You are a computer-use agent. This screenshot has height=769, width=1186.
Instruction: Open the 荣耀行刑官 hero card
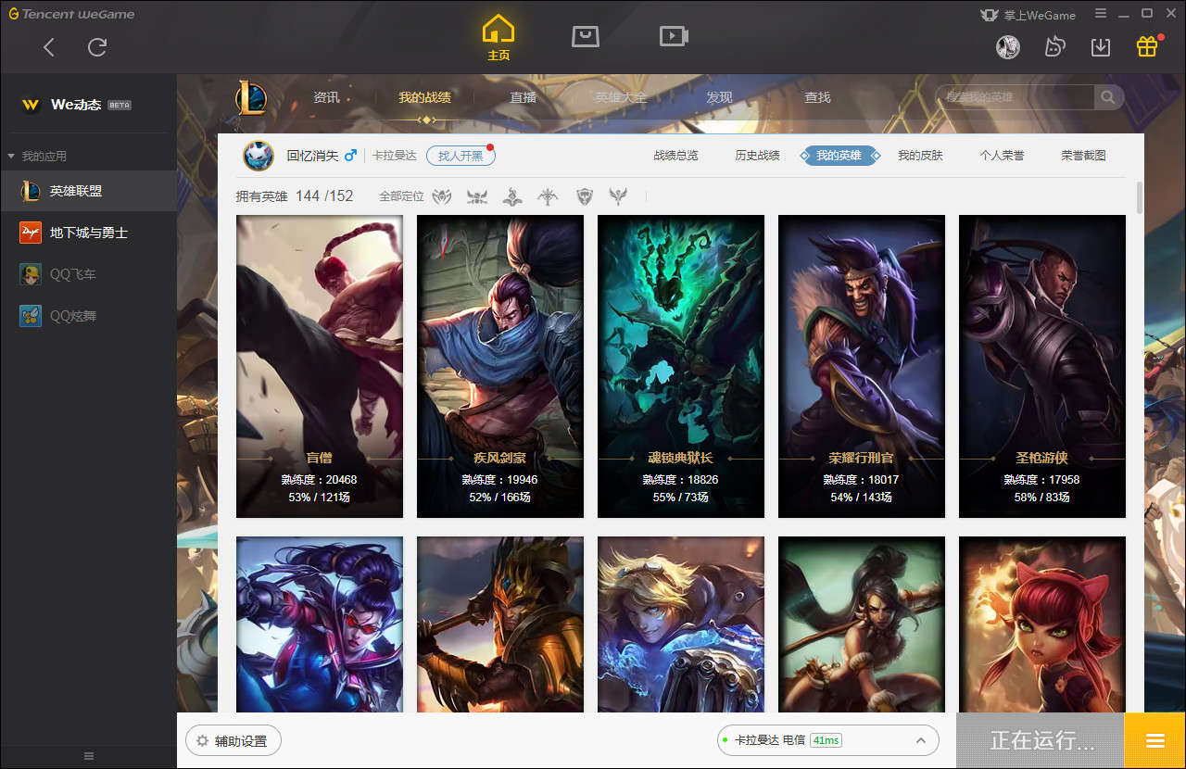[x=862, y=366]
